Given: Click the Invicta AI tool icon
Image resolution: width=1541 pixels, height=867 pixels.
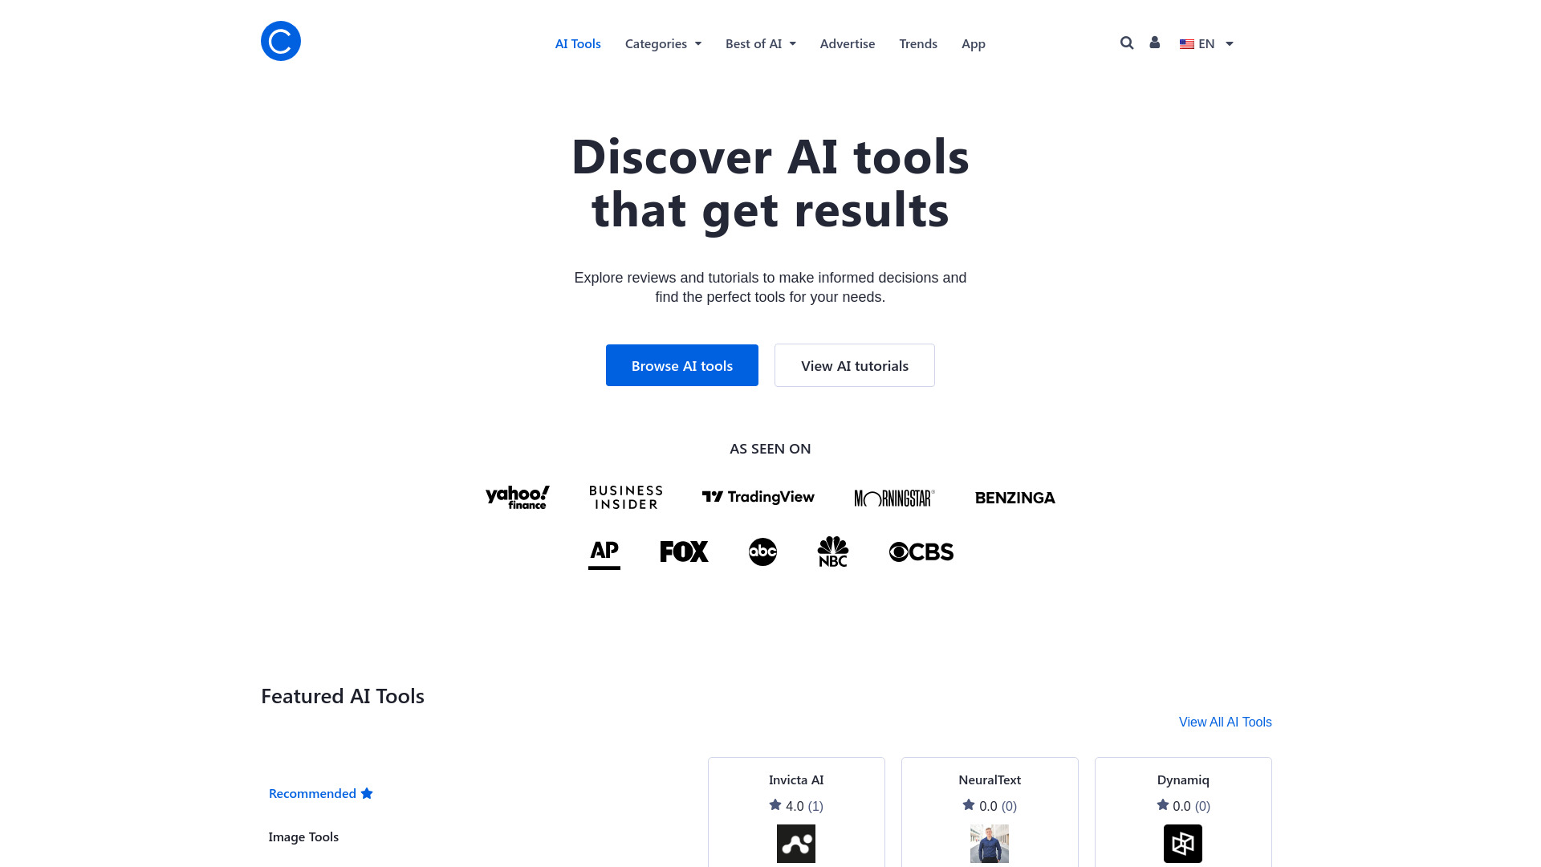Looking at the screenshot, I should point(796,844).
